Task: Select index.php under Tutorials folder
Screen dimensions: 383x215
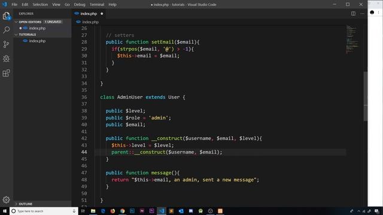Action: pos(37,41)
